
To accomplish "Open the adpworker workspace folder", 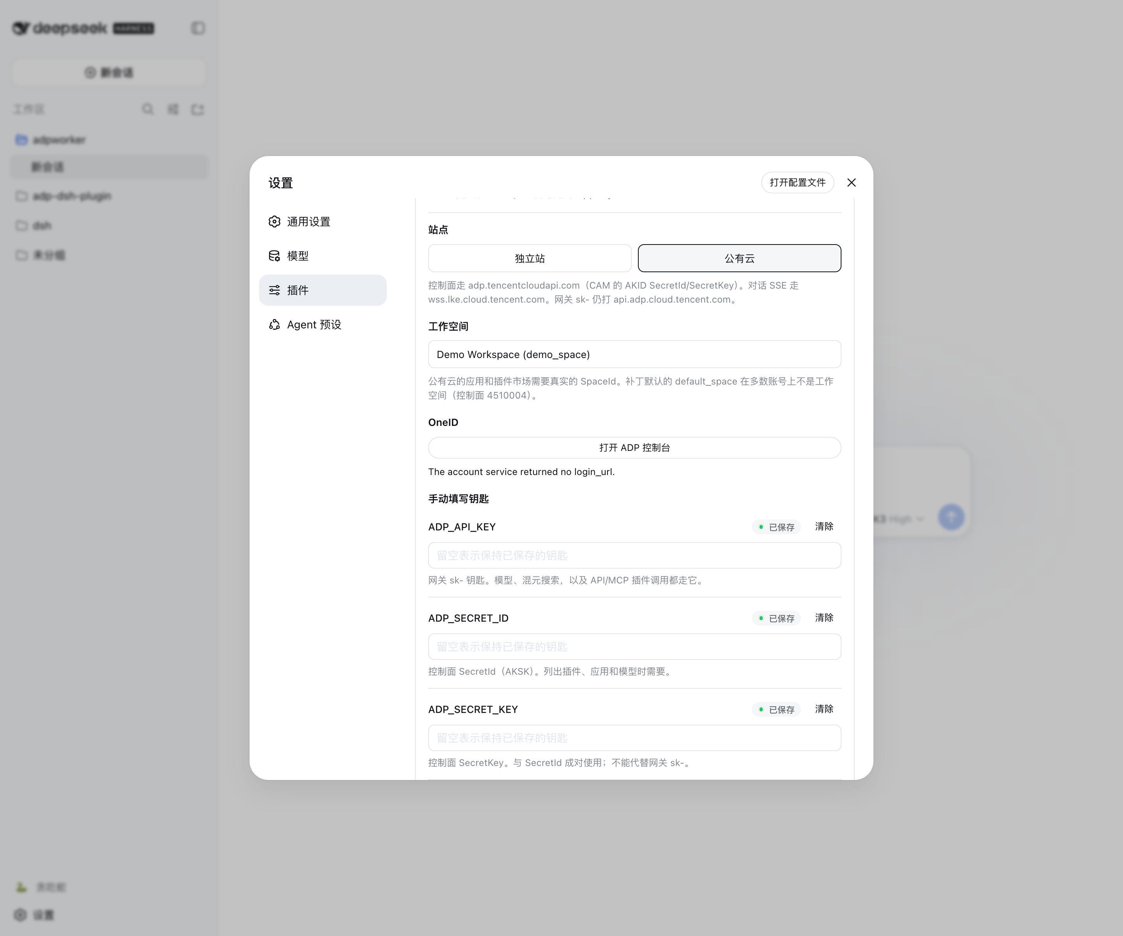I will pyautogui.click(x=108, y=140).
